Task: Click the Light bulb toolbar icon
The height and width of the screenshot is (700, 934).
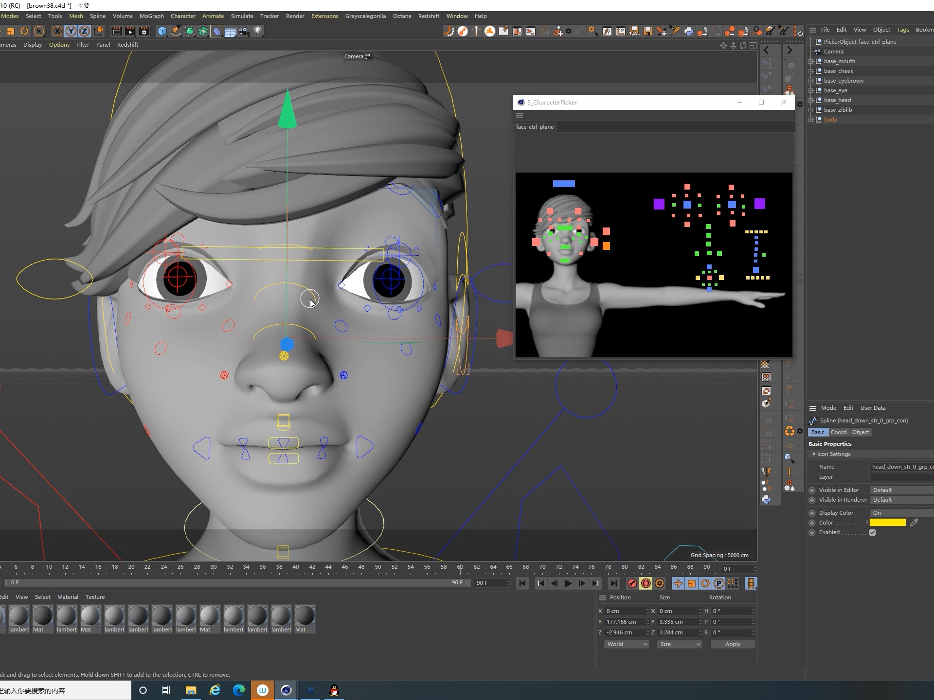Action: pyautogui.click(x=258, y=32)
